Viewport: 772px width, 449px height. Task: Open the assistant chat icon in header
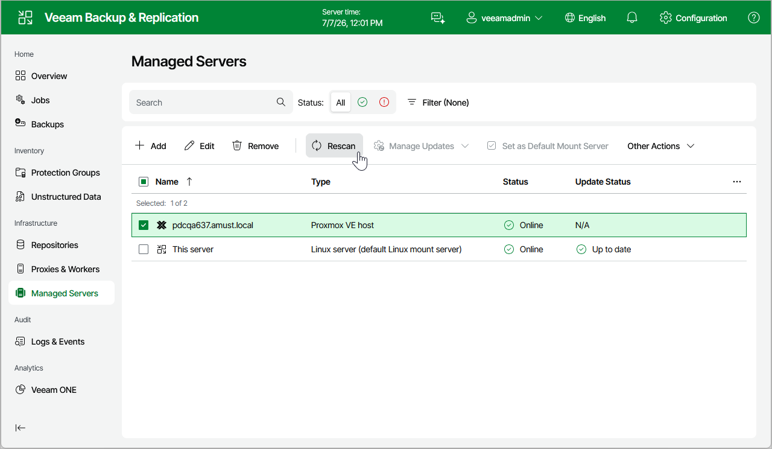438,18
